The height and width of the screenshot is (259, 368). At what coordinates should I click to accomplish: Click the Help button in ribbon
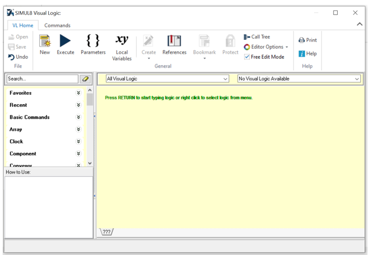coord(308,53)
